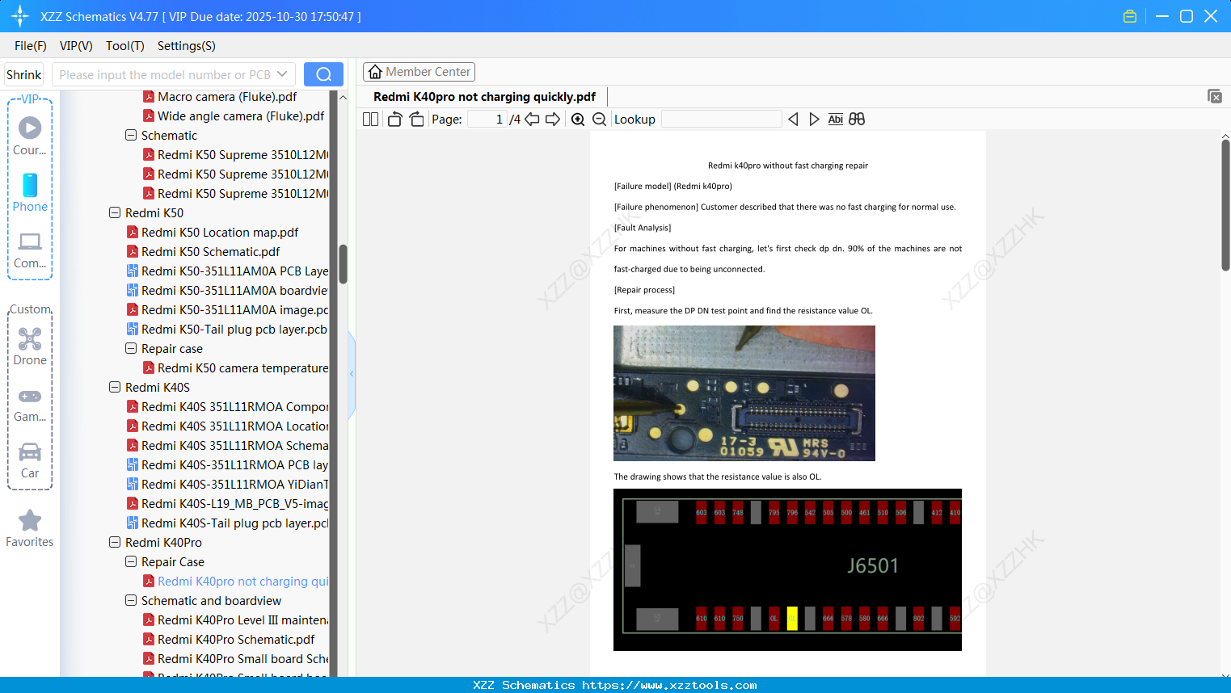This screenshot has height=693, width=1231.
Task: Toggle two-page layout view in PDF toolbar
Action: pyautogui.click(x=370, y=120)
